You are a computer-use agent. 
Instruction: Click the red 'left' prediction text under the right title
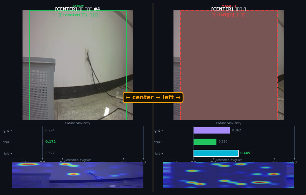point(228,15)
